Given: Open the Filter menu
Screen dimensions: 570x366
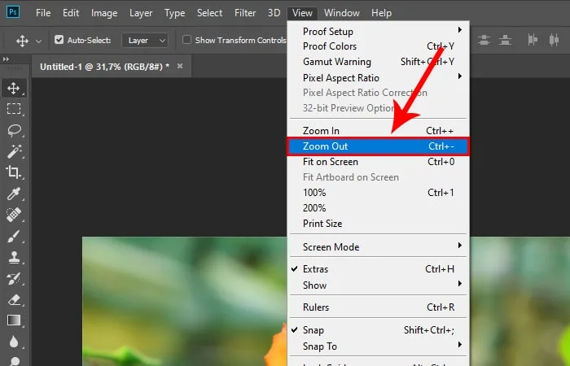Looking at the screenshot, I should click(x=245, y=13).
